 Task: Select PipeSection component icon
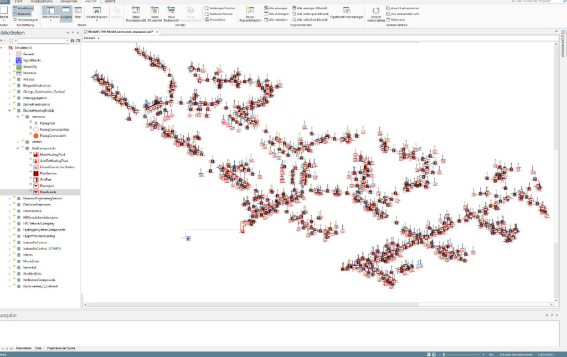36,173
